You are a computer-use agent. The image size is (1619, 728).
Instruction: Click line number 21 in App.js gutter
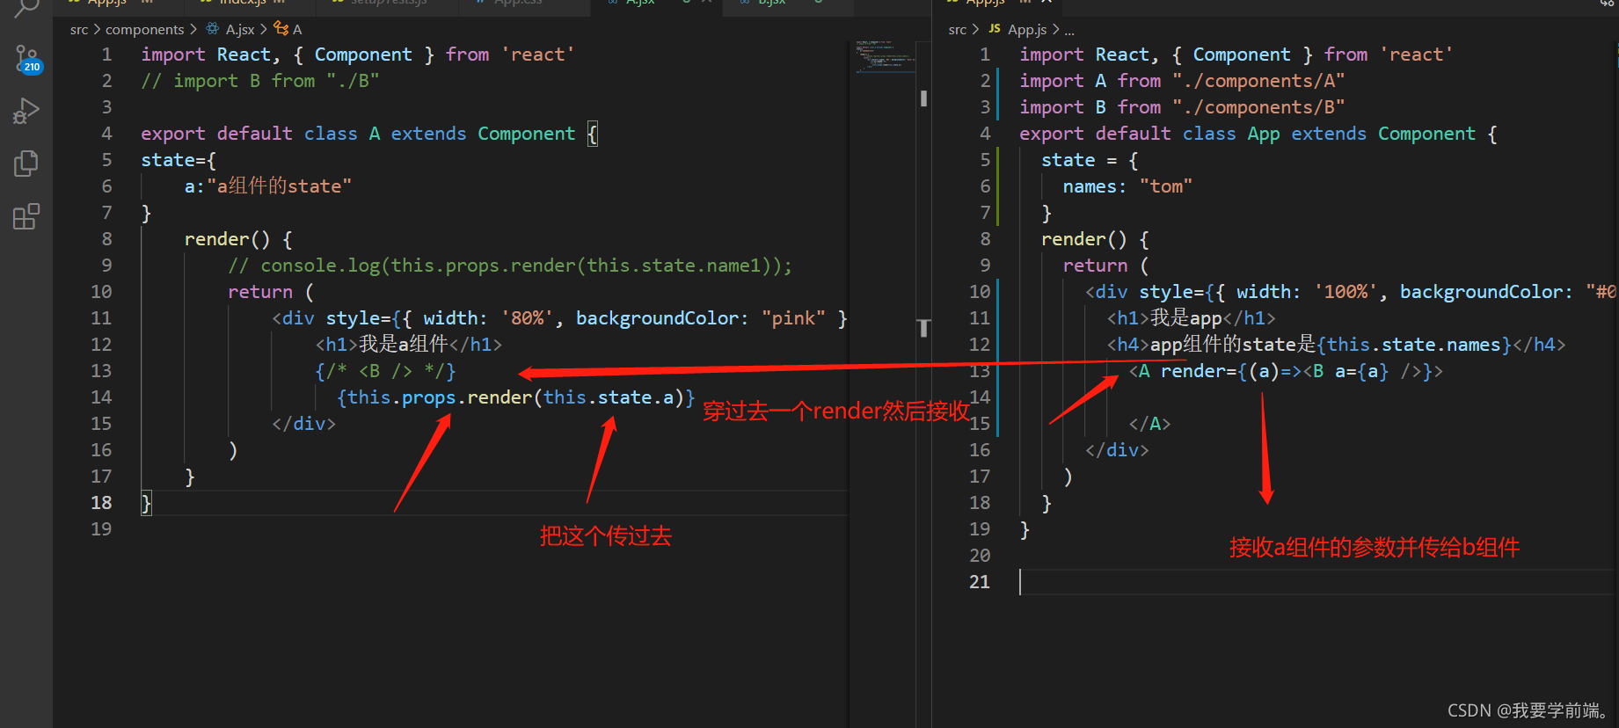pyautogui.click(x=980, y=582)
